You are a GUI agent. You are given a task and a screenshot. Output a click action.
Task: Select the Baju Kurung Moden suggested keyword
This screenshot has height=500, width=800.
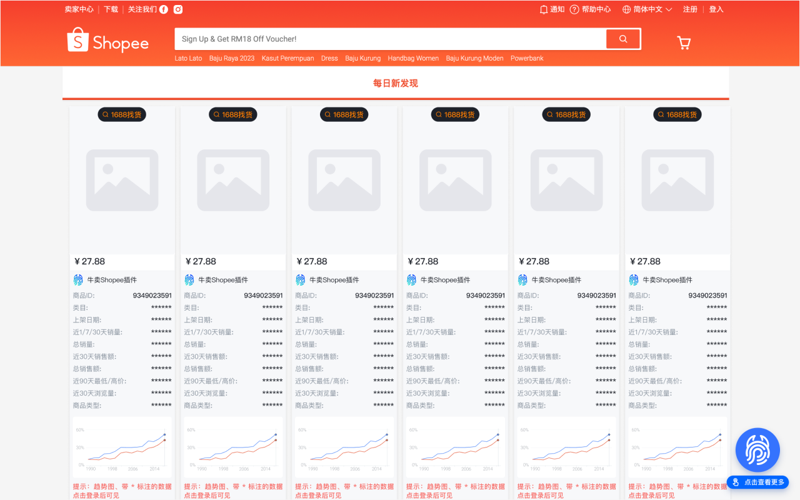point(474,58)
